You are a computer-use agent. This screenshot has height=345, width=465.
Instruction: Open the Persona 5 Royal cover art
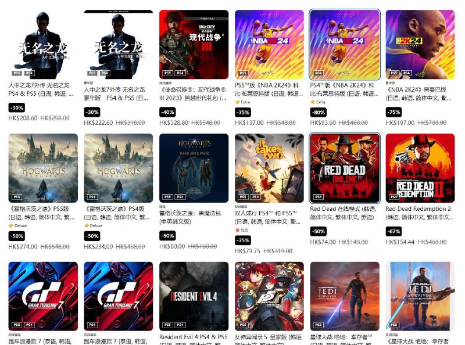point(269,296)
